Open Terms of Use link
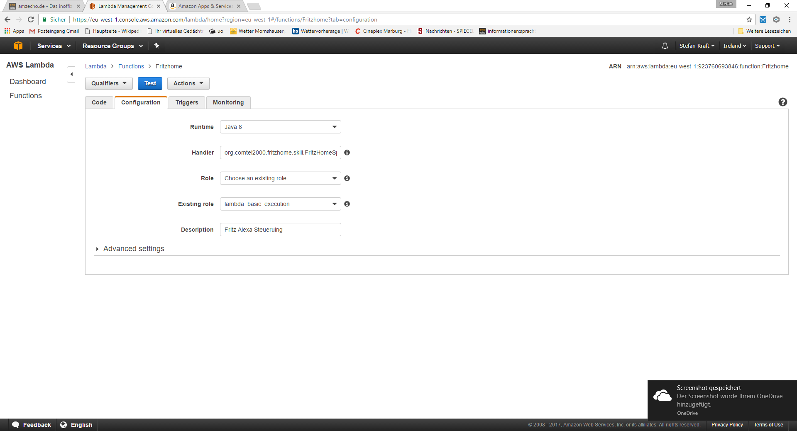 [x=768, y=425]
